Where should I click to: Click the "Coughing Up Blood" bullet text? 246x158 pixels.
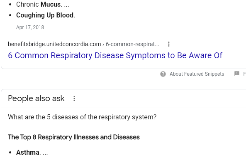[x=46, y=15]
